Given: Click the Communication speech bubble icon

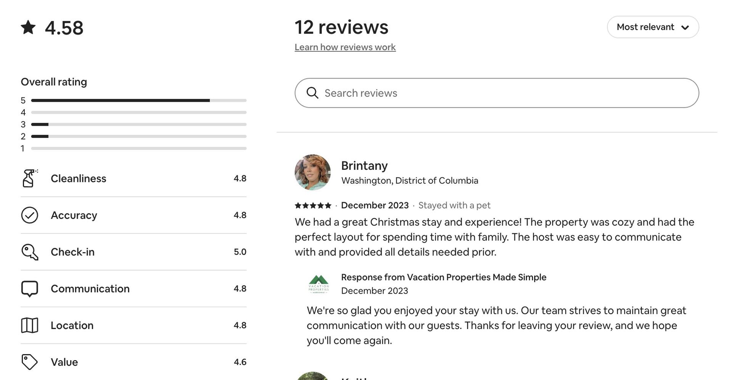Looking at the screenshot, I should [x=29, y=289].
